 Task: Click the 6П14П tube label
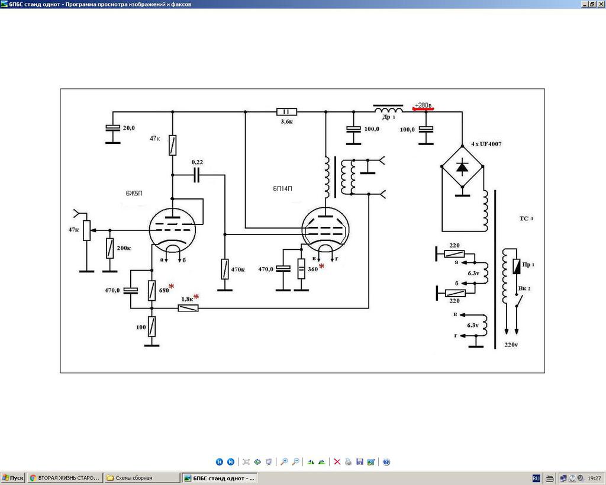[x=282, y=189]
